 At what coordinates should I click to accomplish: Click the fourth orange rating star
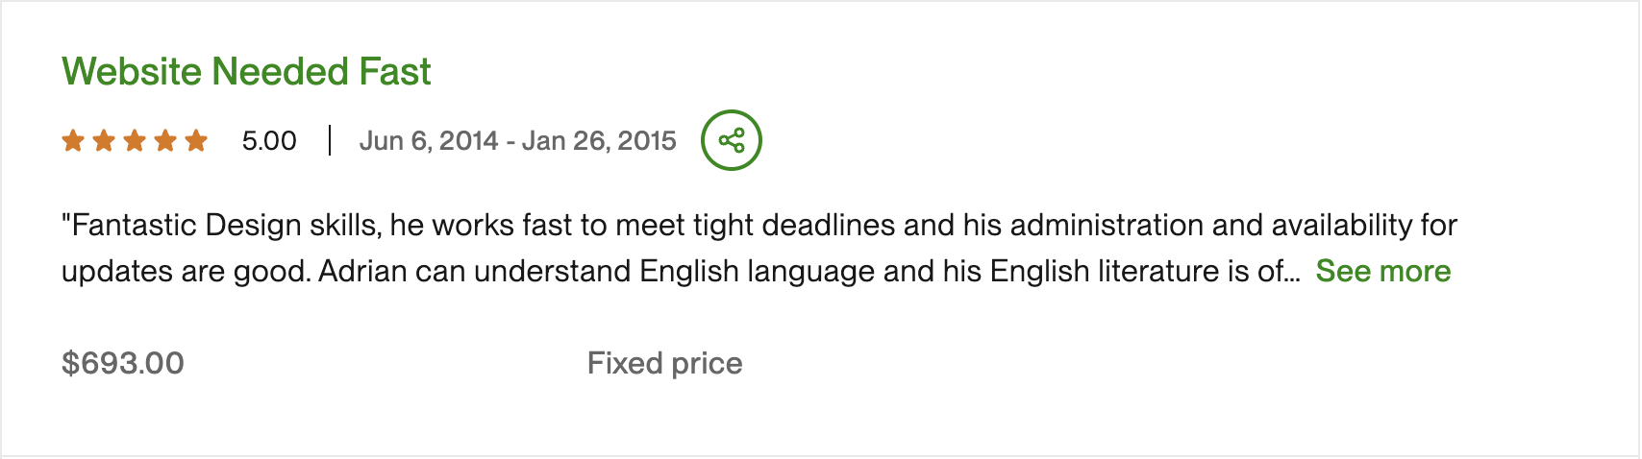tap(165, 141)
